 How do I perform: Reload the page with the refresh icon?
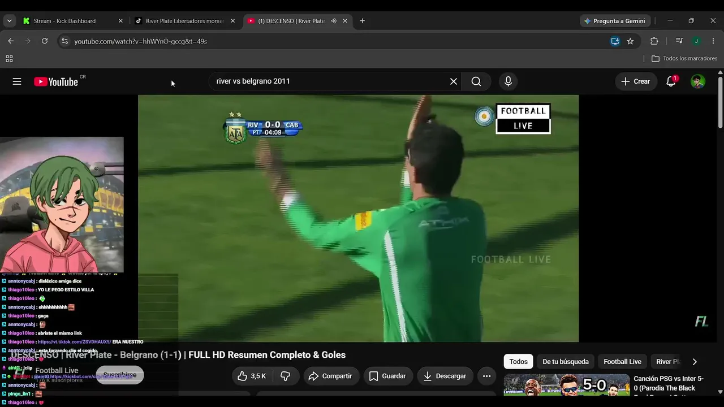(45, 41)
